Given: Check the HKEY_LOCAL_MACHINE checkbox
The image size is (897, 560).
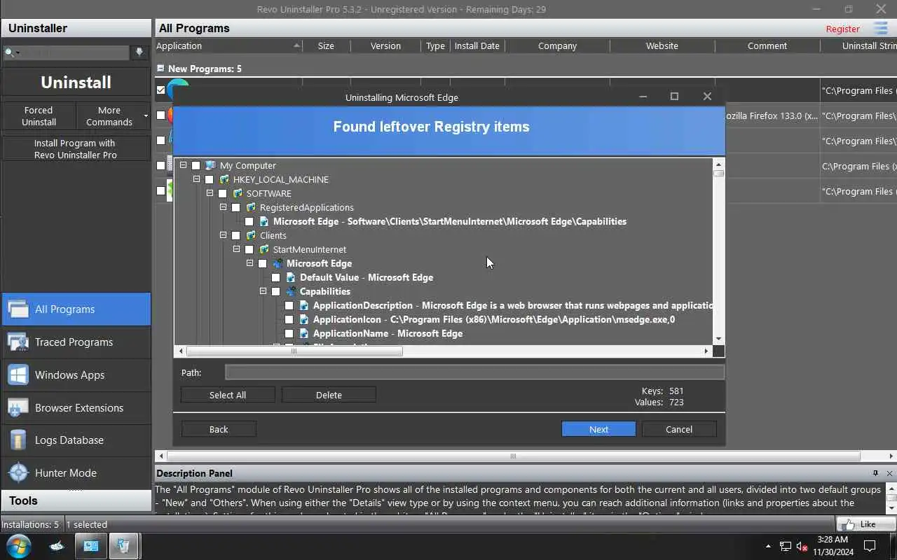Looking at the screenshot, I should coord(210,180).
